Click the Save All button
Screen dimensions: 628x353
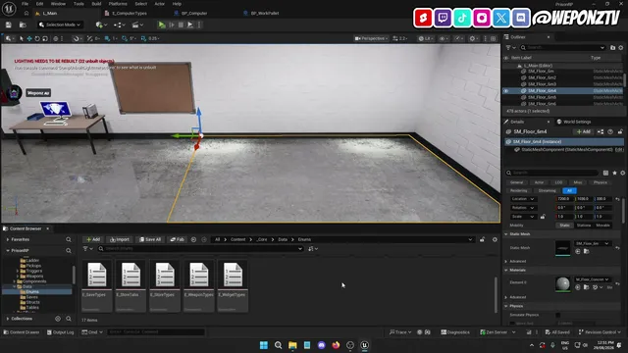(x=150, y=239)
